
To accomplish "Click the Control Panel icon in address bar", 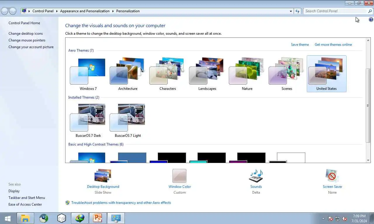I will 24,11.
